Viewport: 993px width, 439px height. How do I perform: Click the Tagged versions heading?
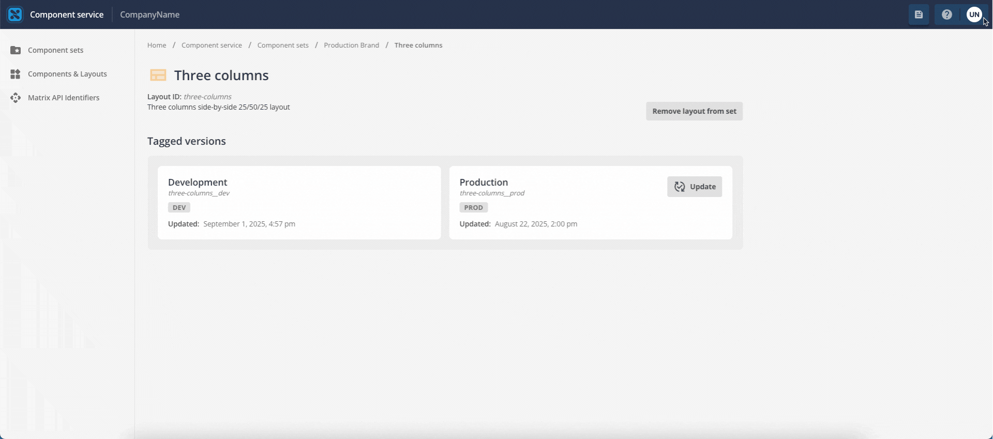187,141
